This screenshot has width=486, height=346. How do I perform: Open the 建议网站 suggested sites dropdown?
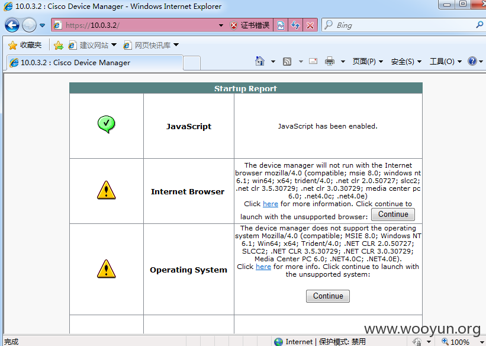tap(93, 45)
